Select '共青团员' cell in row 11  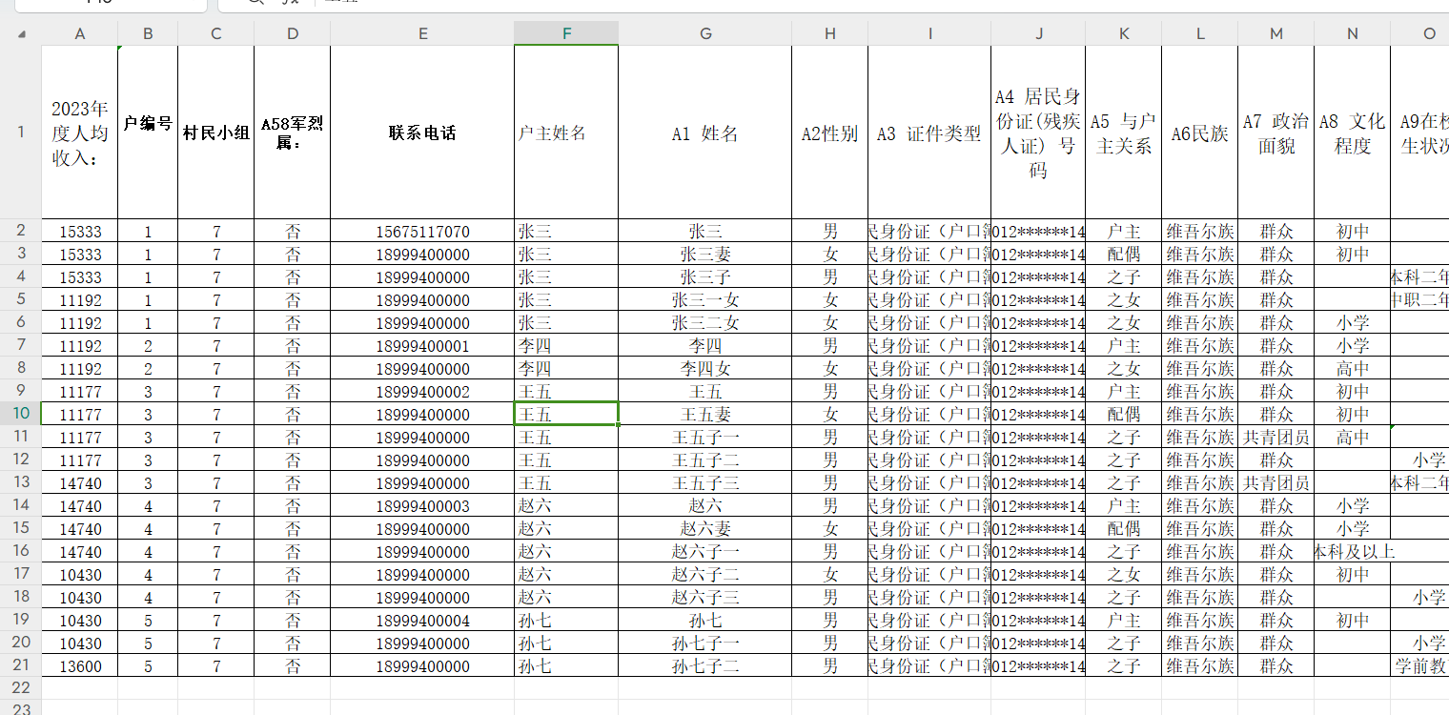1276,437
